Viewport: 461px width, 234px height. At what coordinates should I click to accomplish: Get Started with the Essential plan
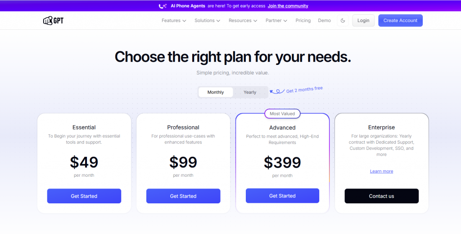point(84,196)
